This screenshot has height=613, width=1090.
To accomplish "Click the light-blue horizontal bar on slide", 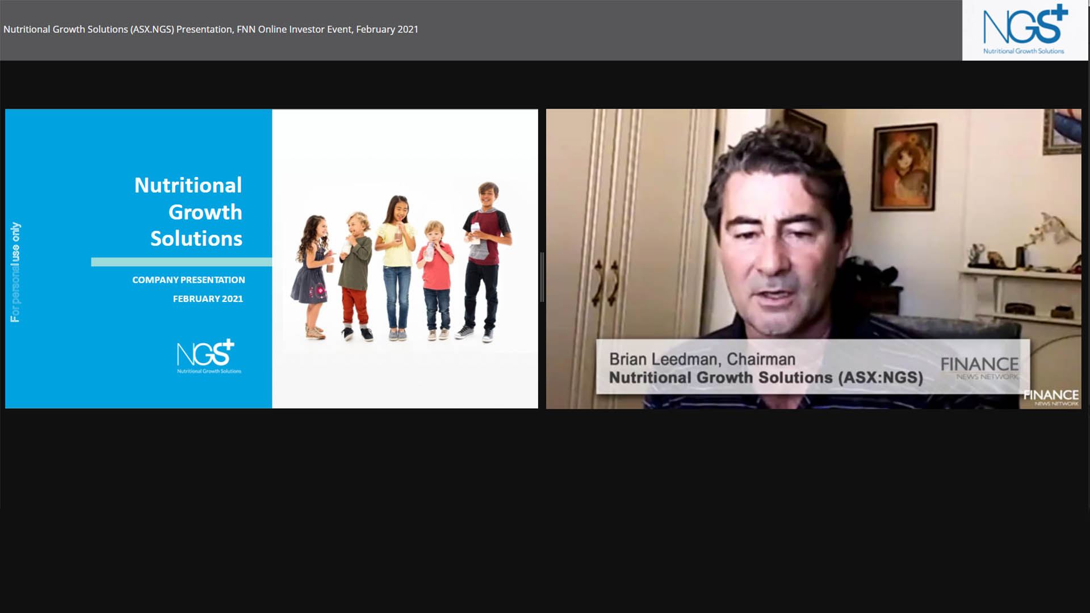I will pos(181,262).
